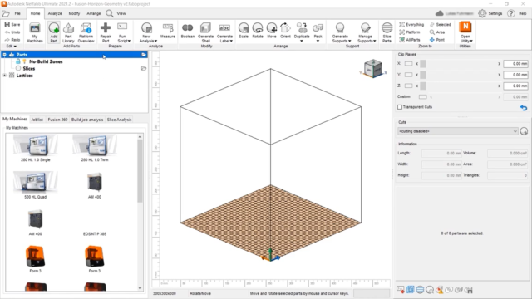Click the part warning icon in bottom toolbar
532x299 pixels.
click(440, 290)
